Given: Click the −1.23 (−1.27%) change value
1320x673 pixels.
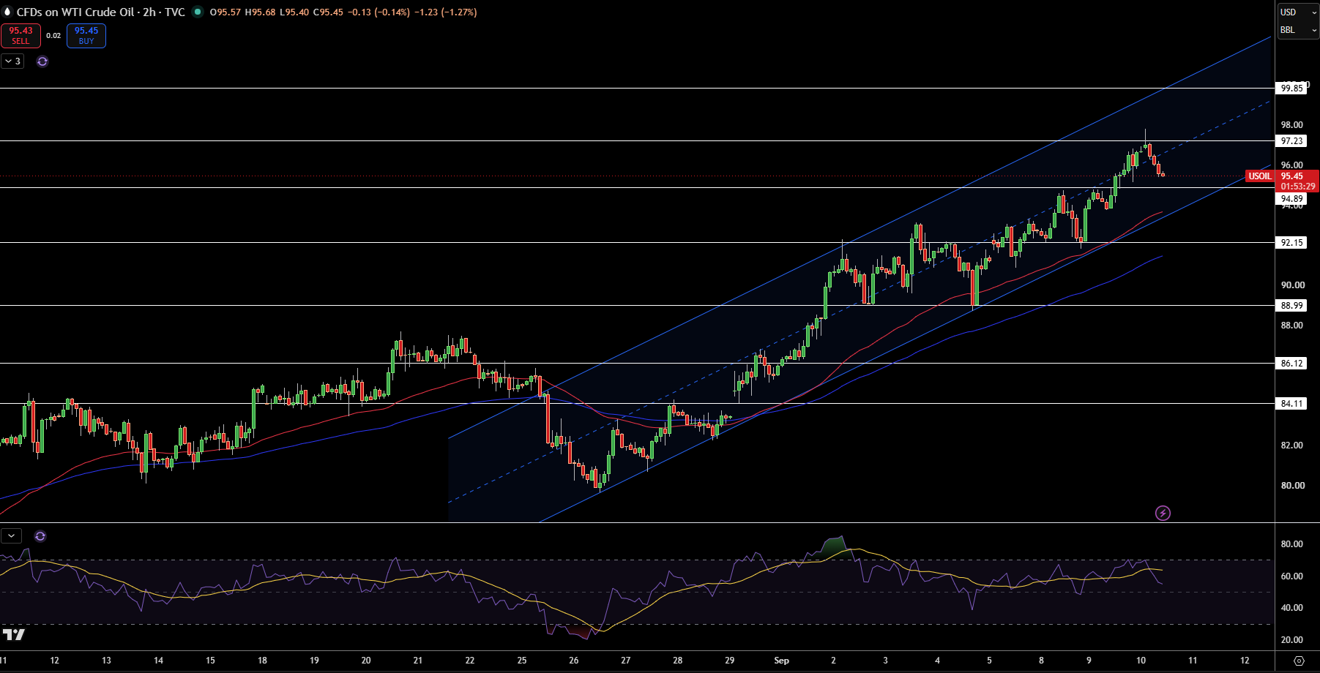Looking at the screenshot, I should 446,12.
